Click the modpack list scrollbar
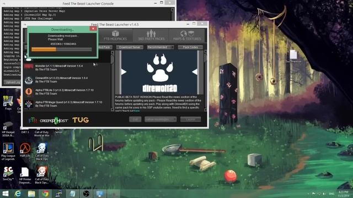 pyautogui.click(x=113, y=81)
